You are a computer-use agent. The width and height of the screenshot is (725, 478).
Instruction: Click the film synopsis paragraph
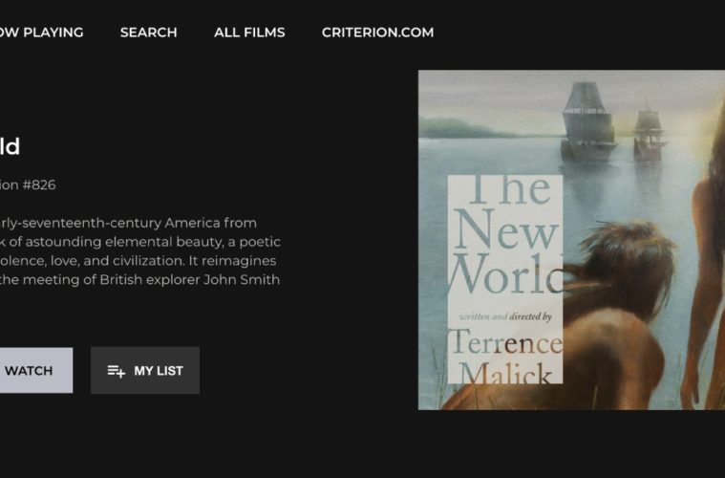[139, 251]
